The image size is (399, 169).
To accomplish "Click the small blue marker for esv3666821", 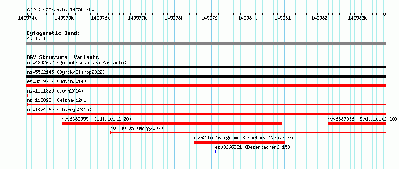I will tap(216, 152).
